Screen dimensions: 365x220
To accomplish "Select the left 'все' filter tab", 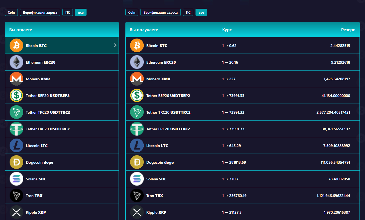I will point(81,12).
